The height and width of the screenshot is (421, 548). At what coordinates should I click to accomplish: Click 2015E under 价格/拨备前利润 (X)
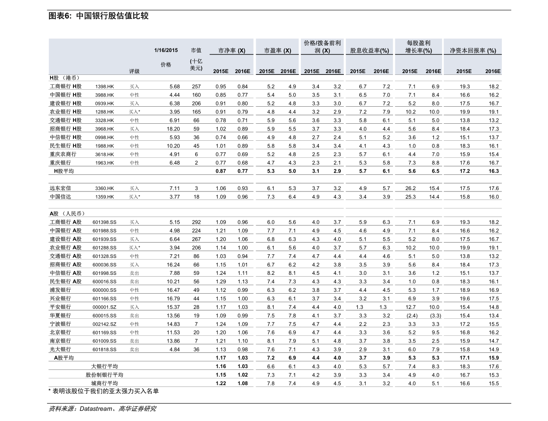click(312, 71)
